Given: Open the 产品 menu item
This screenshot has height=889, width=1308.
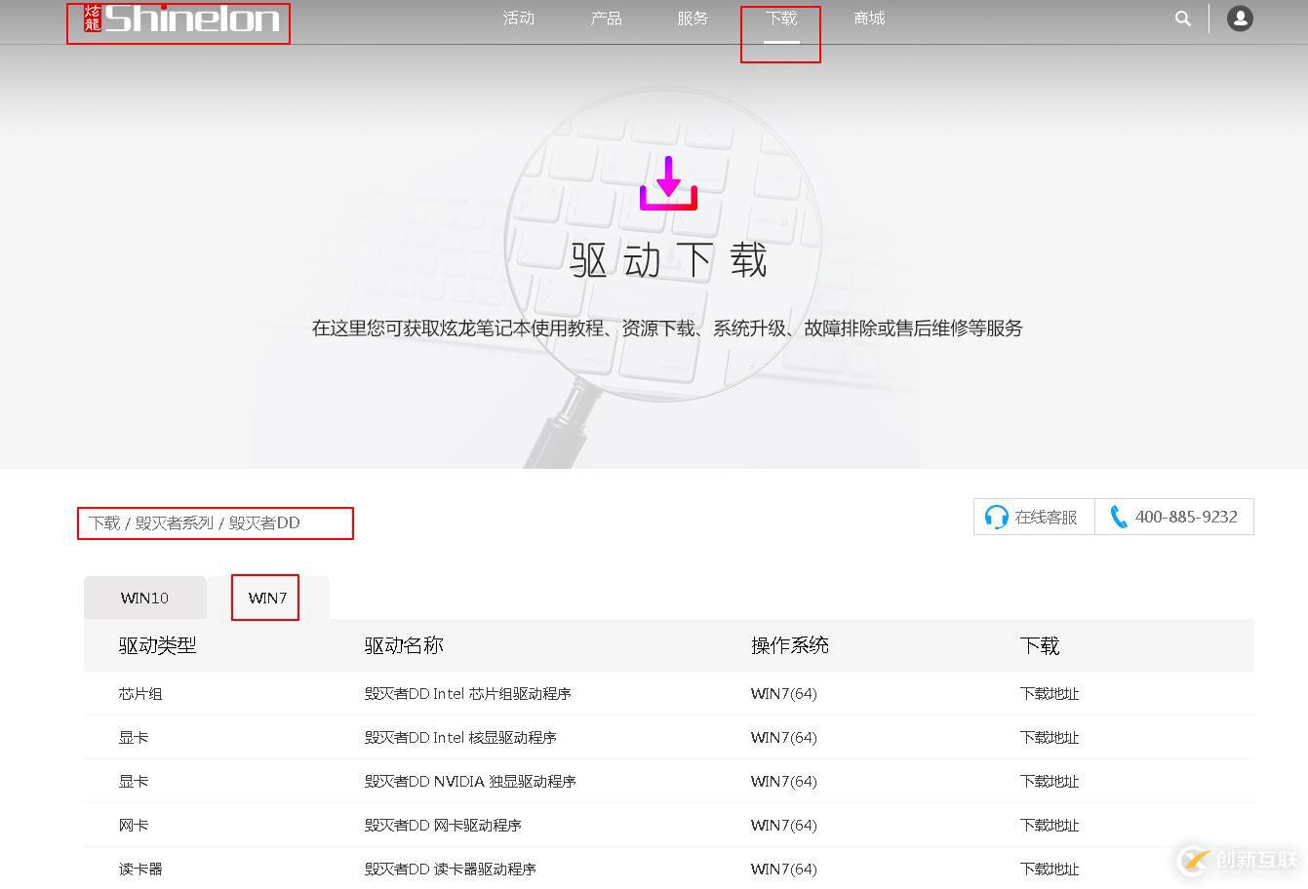Looking at the screenshot, I should (x=605, y=18).
